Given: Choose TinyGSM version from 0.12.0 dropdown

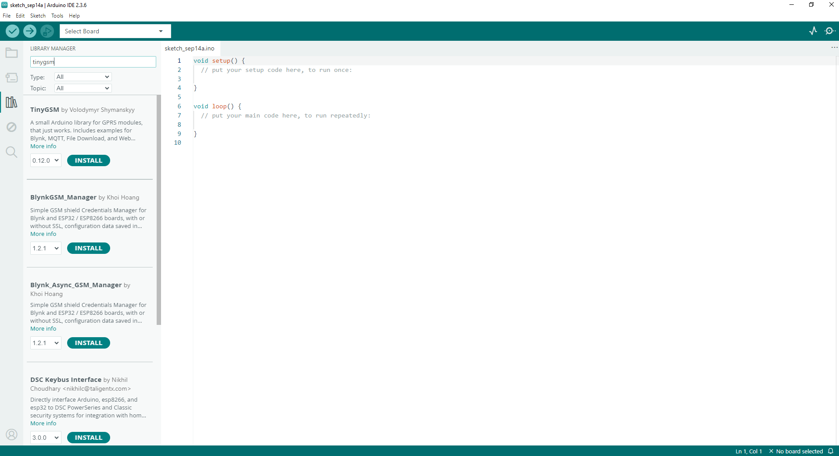Looking at the screenshot, I should click(x=46, y=160).
